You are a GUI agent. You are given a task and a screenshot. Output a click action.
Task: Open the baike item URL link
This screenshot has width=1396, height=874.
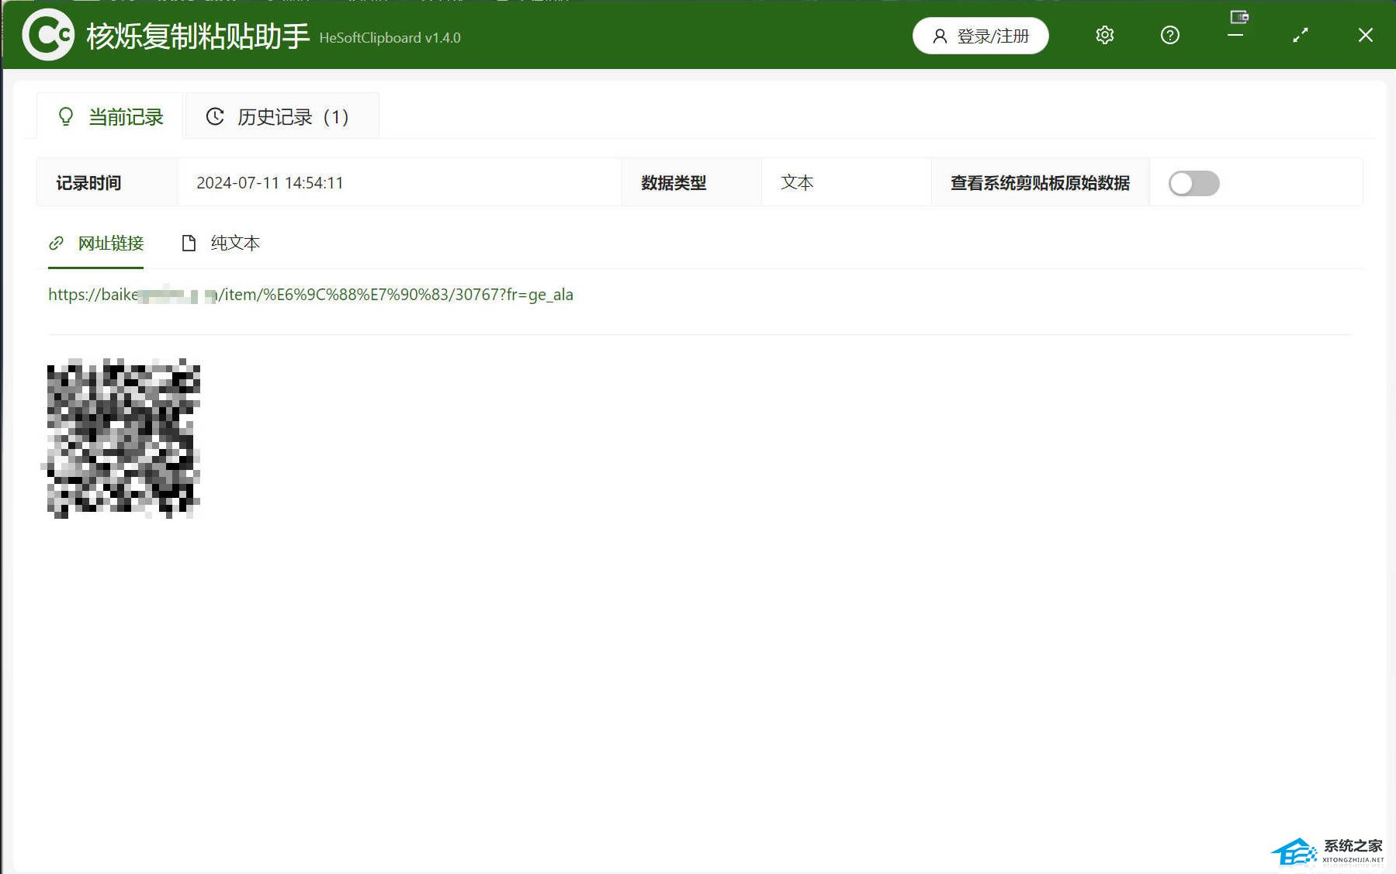310,295
